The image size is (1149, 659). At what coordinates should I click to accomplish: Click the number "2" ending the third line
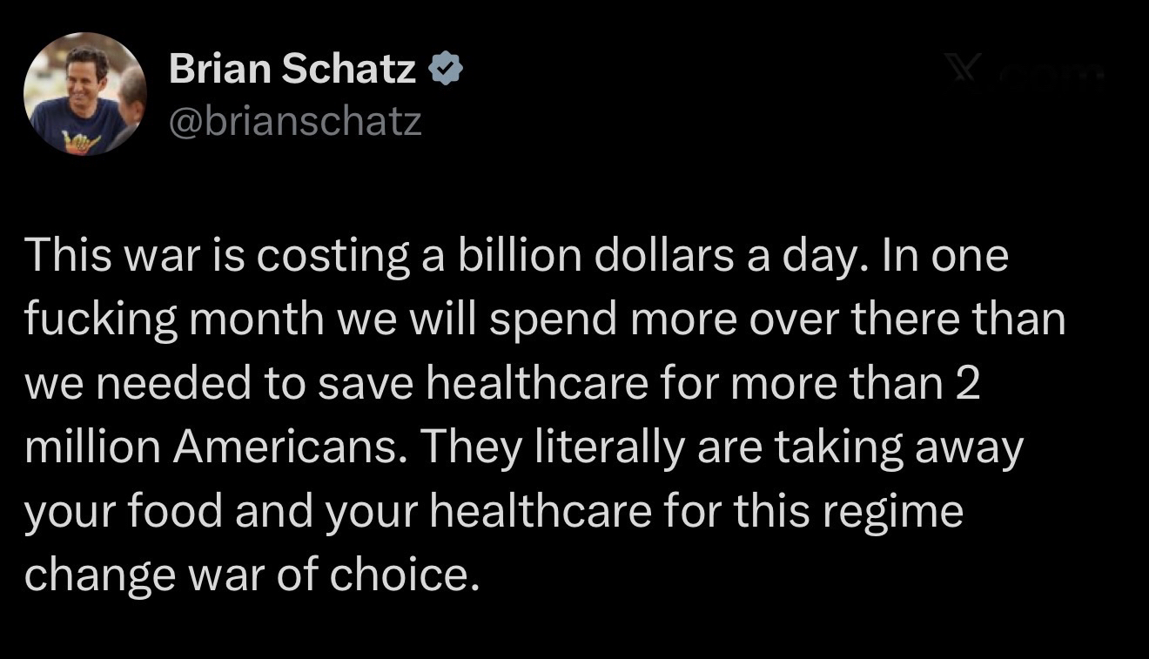pos(966,385)
